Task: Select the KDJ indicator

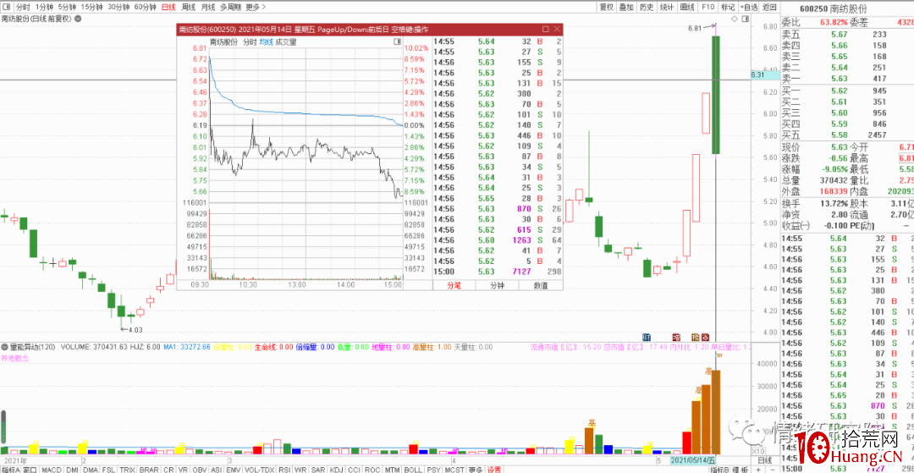Action: point(338,469)
